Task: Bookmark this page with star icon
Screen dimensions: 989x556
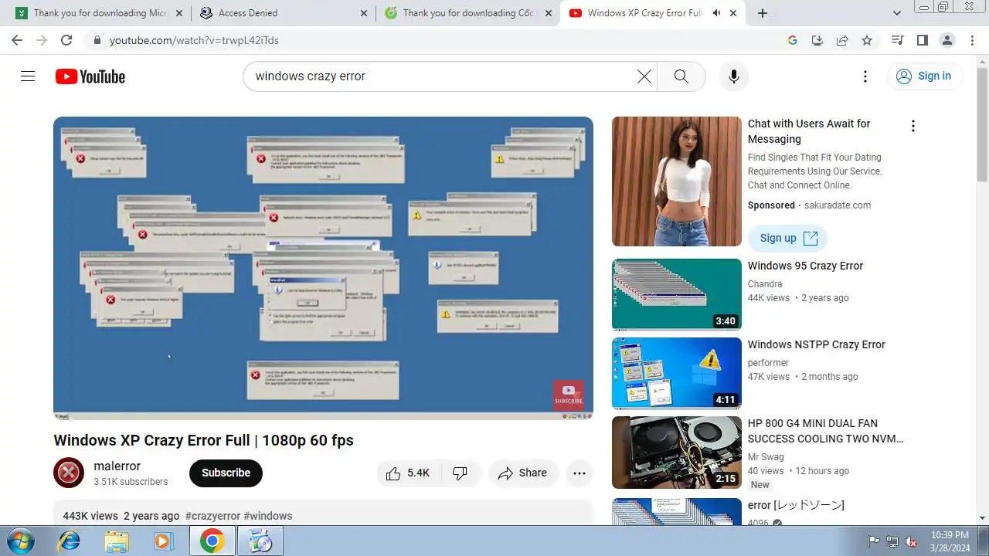Action: tap(867, 40)
